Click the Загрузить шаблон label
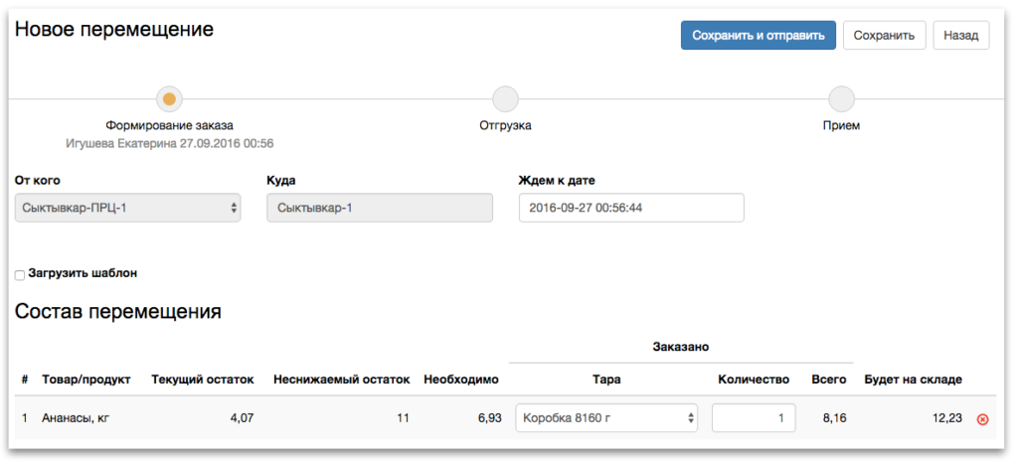Viewport: 1018px width, 465px height. coord(83,273)
